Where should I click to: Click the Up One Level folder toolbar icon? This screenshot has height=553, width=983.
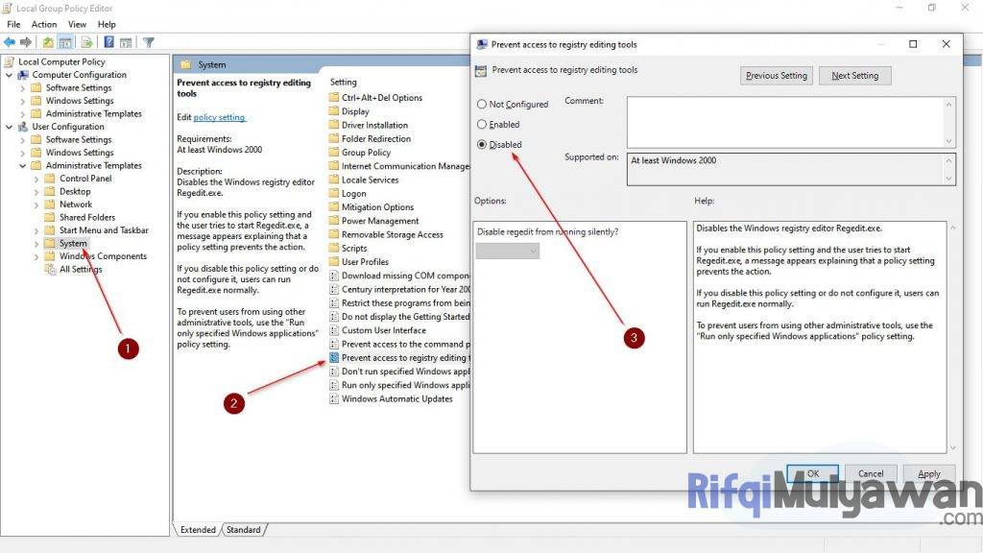point(48,41)
